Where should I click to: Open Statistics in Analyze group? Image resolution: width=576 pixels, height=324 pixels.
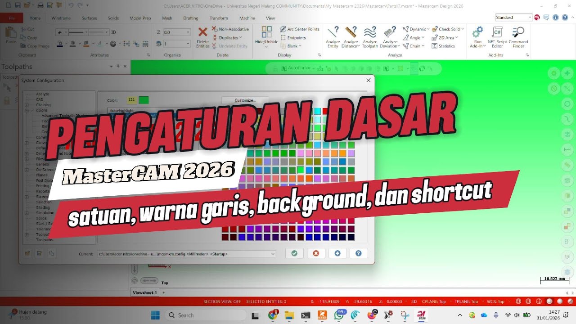click(x=443, y=46)
